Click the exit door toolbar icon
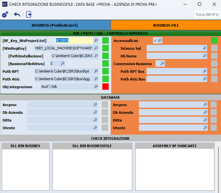The height and width of the screenshot is (193, 221). (x=29, y=14)
